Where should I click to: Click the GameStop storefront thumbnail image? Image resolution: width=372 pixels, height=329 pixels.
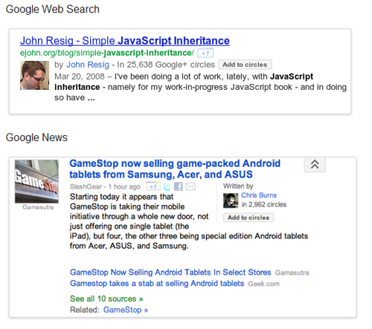click(x=36, y=181)
